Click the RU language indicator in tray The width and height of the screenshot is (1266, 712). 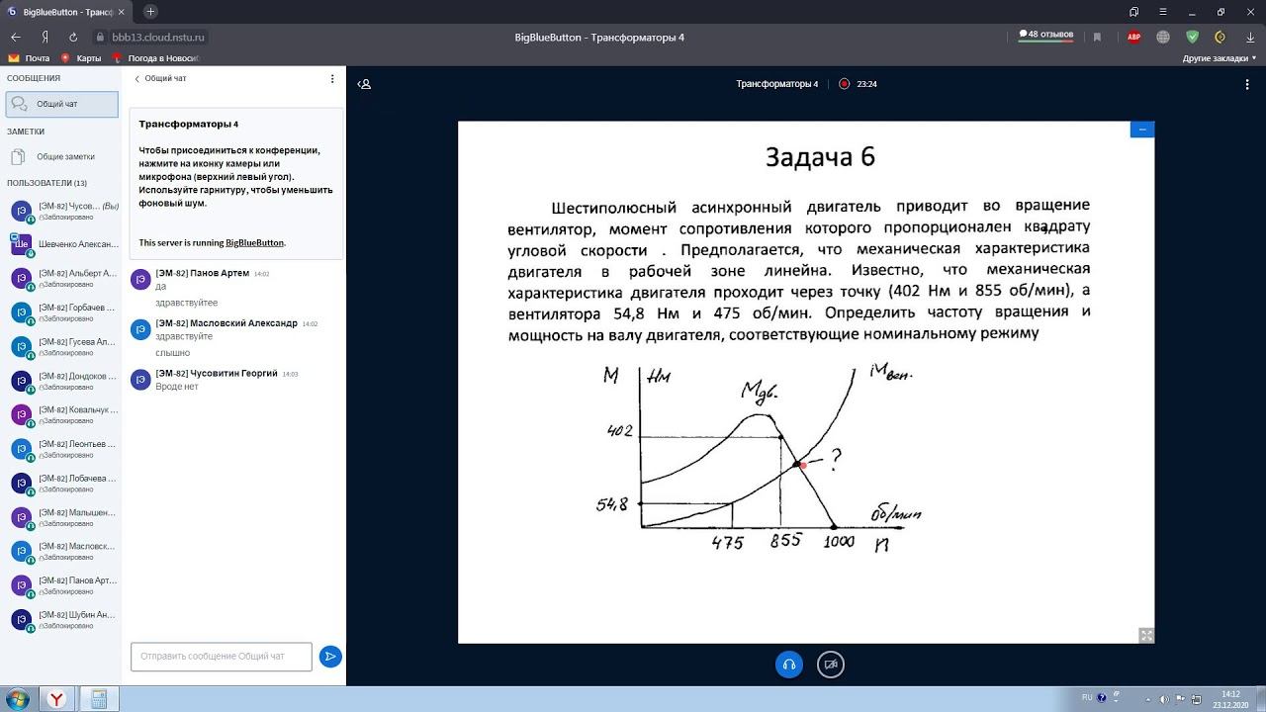click(x=1087, y=697)
